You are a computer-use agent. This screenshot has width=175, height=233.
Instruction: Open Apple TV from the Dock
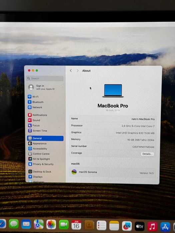tap(140, 226)
